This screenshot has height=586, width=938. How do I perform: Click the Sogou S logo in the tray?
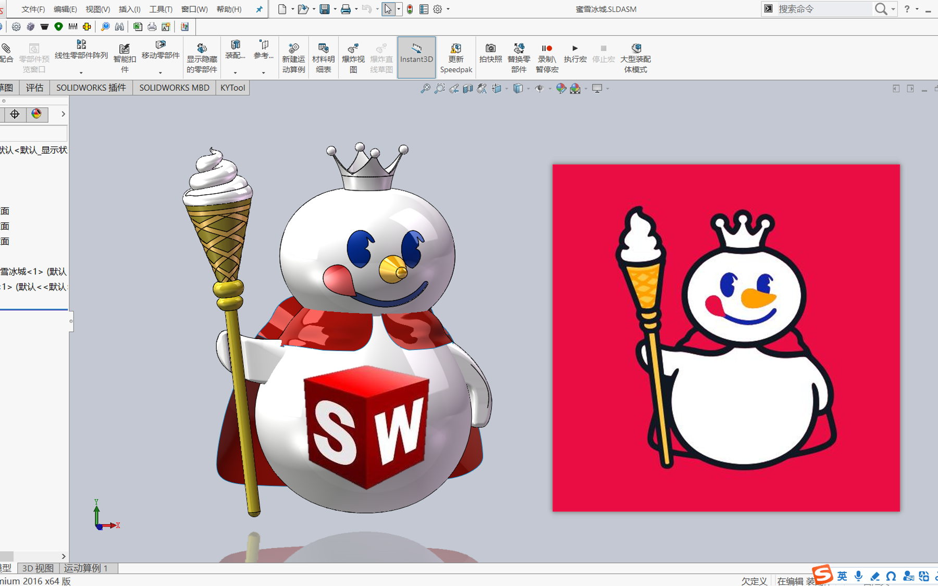822,575
